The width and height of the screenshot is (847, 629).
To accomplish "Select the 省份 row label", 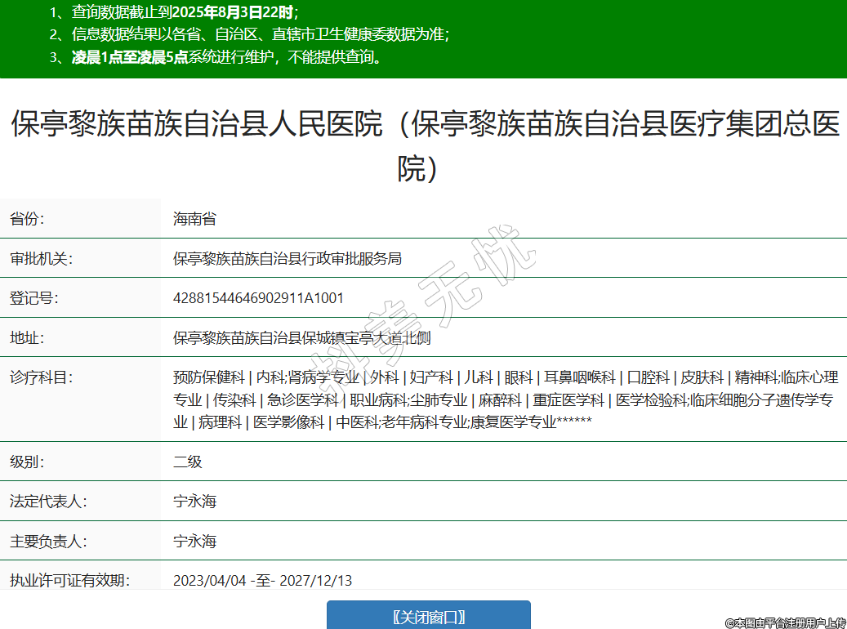I will tap(27, 219).
